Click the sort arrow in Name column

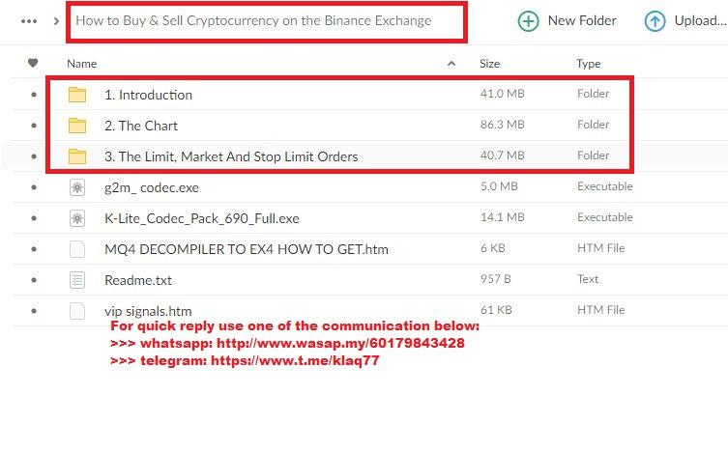pos(451,64)
